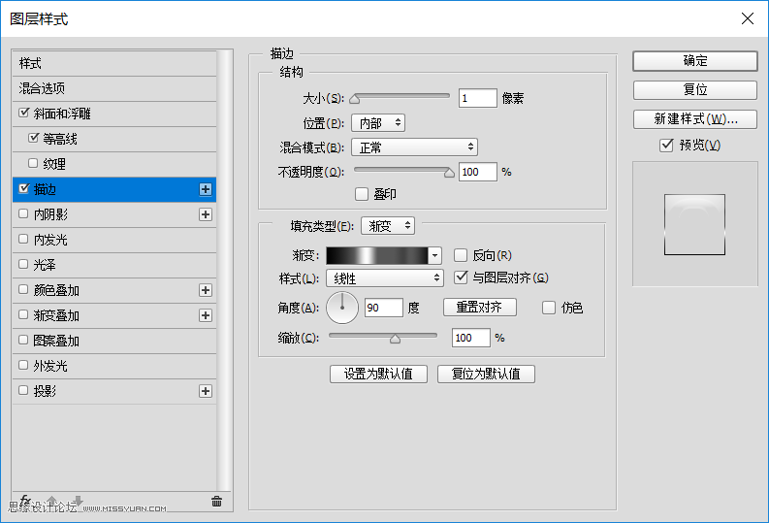Screen dimensions: 769x523
Task: Click the plus icon beside 描边
Action: point(205,189)
